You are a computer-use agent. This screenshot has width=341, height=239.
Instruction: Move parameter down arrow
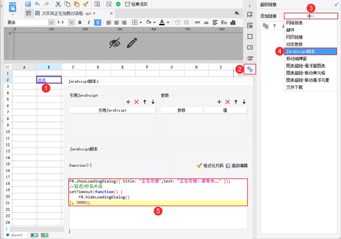tap(244, 102)
